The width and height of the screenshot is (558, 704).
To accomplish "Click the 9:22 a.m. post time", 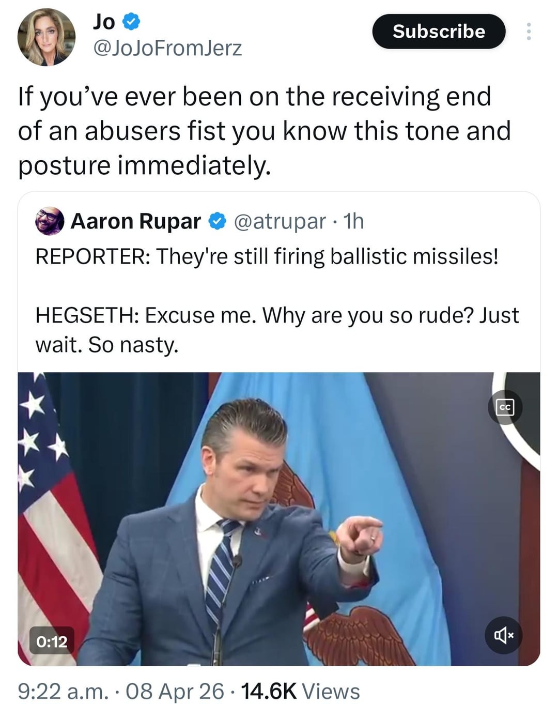I will pos(63,691).
